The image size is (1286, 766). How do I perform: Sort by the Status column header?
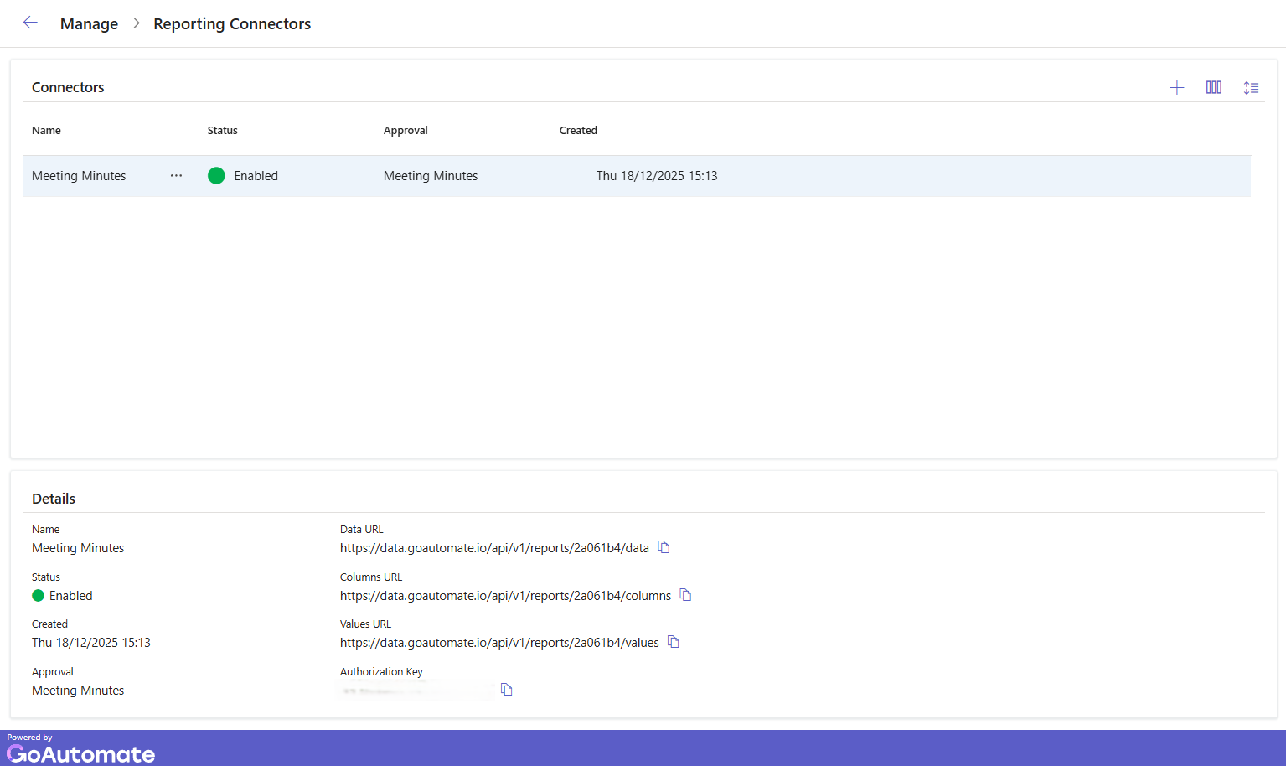pyautogui.click(x=222, y=131)
